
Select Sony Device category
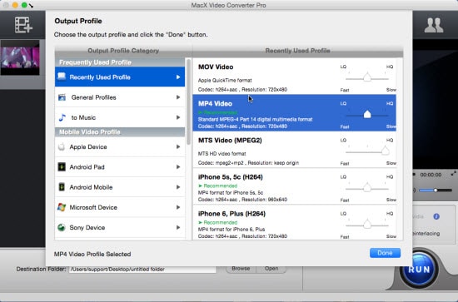120,227
